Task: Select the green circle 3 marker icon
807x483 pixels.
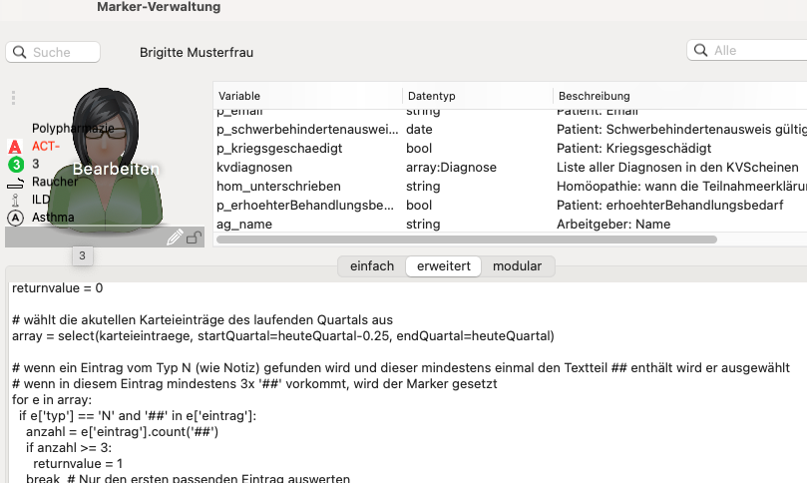Action: tap(16, 165)
